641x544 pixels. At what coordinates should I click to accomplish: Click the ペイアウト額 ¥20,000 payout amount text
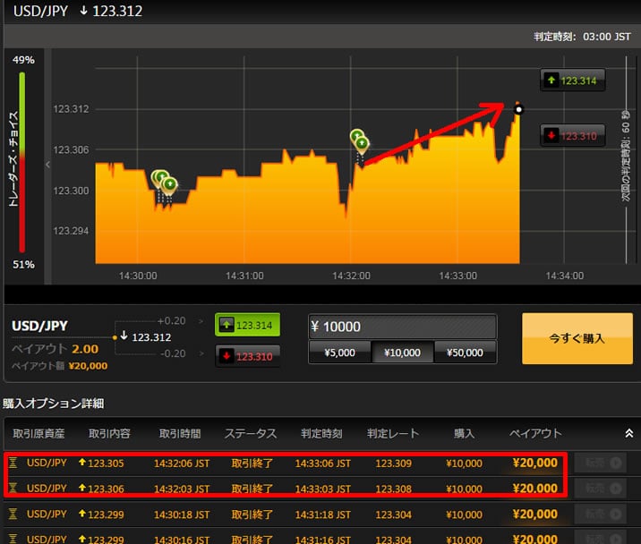[x=60, y=365]
